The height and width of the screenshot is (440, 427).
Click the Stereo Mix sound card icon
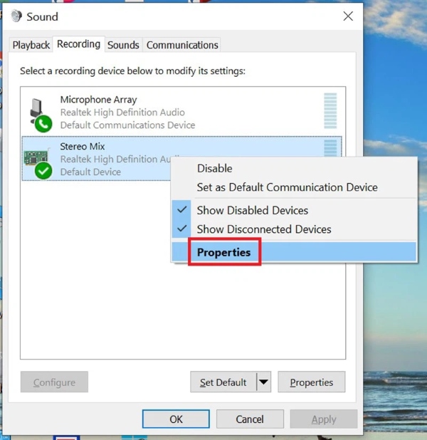point(38,160)
